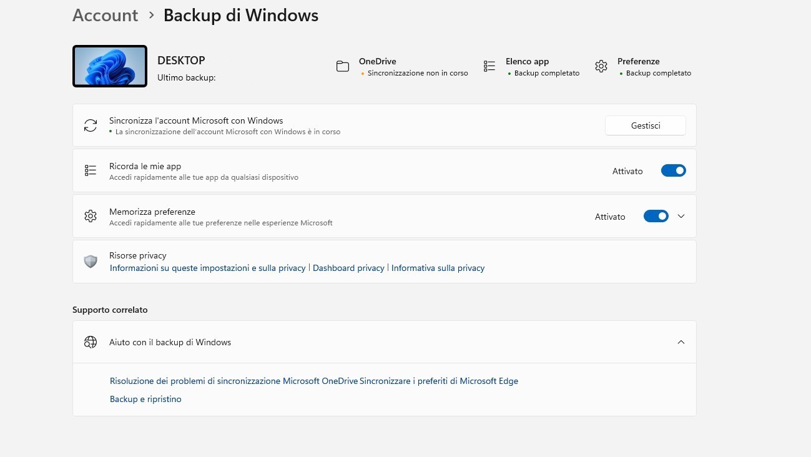Click the Memorizza preferenze gear icon

tap(91, 216)
